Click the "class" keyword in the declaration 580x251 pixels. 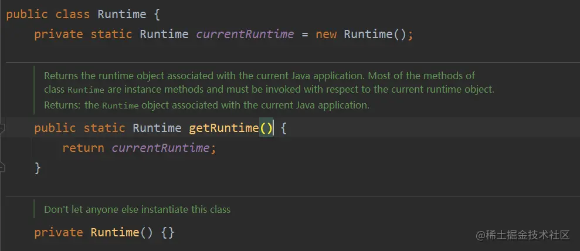[73, 15]
